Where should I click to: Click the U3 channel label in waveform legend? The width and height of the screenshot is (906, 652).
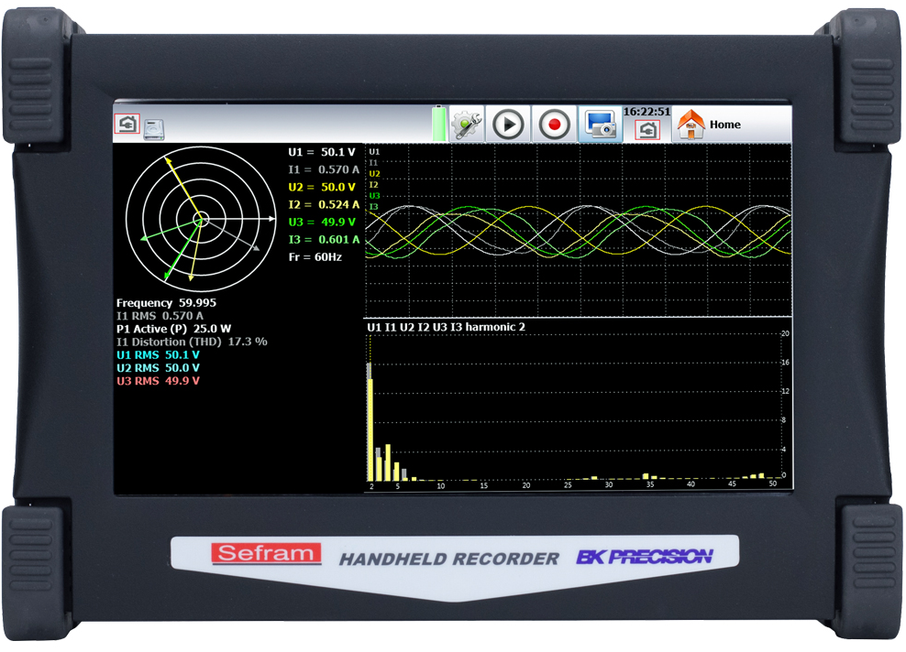click(x=374, y=196)
